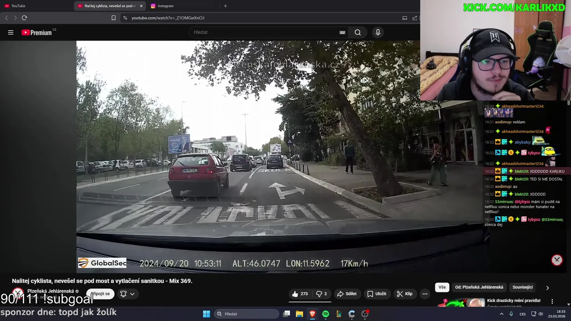Click the browser share icon
The height and width of the screenshot is (321, 571).
[415, 18]
